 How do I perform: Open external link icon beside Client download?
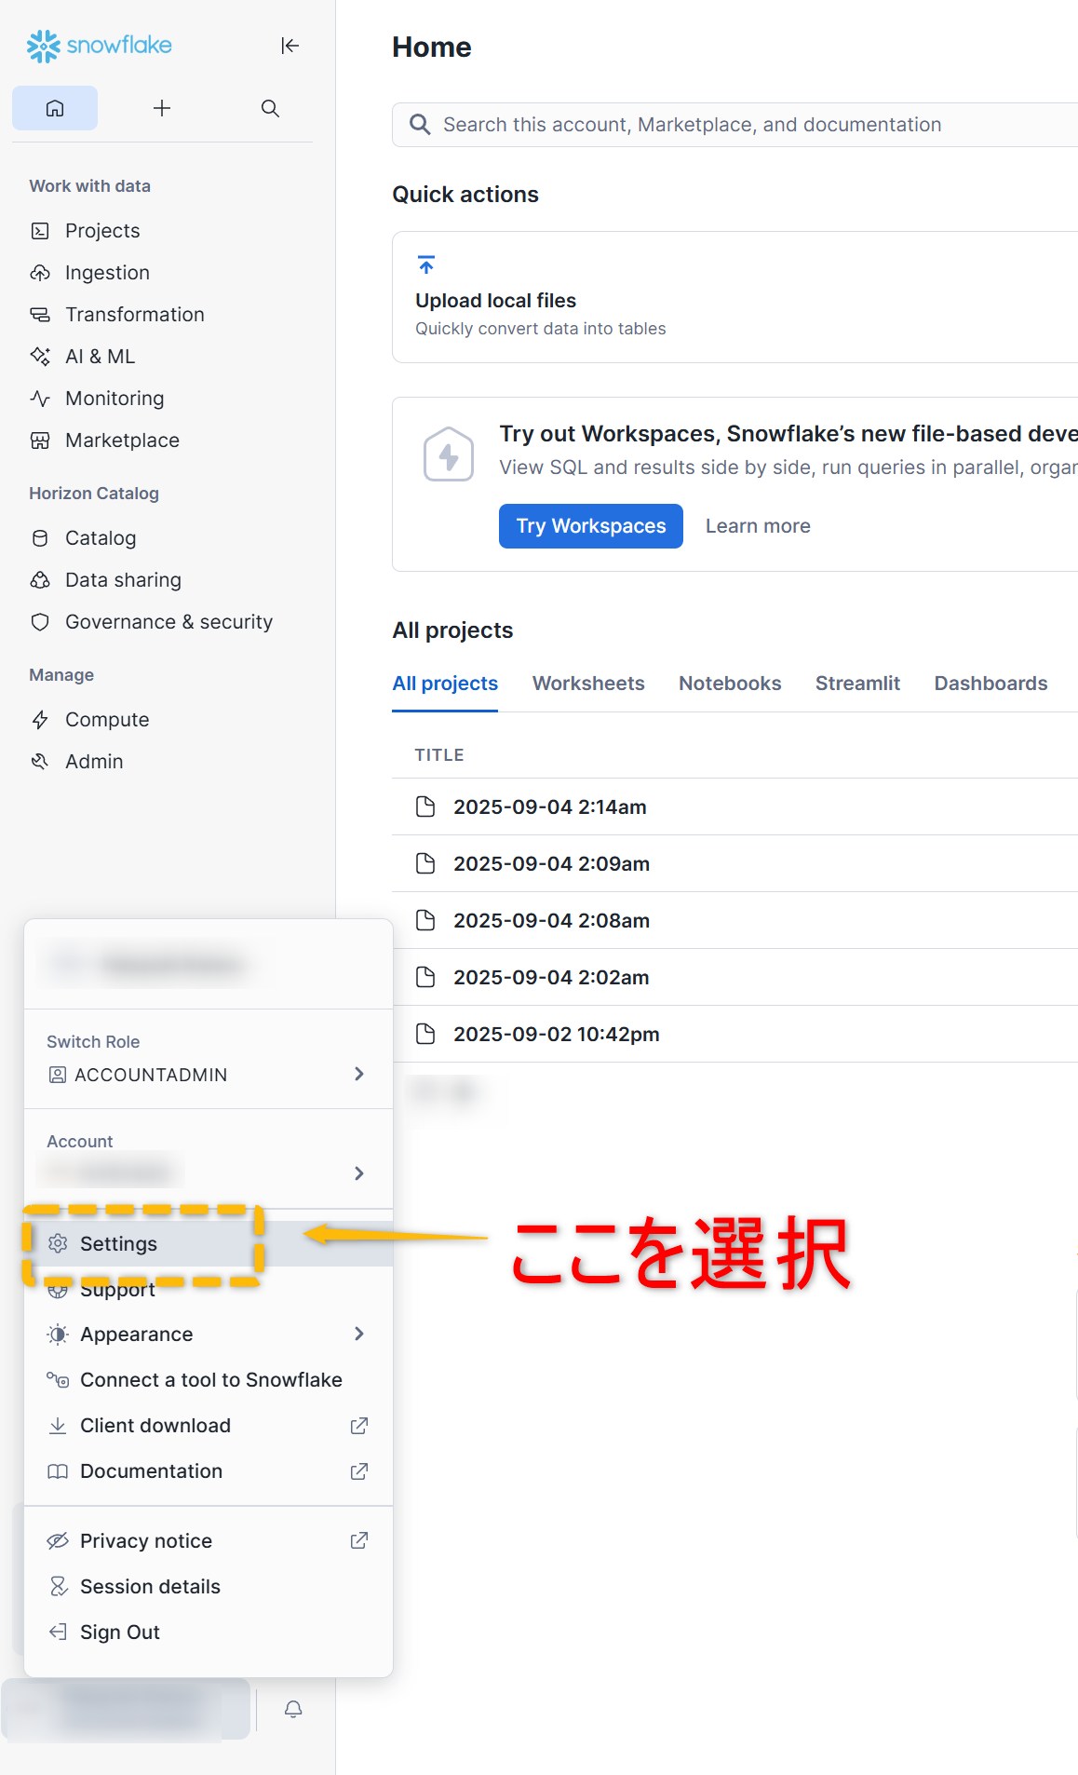(358, 1426)
